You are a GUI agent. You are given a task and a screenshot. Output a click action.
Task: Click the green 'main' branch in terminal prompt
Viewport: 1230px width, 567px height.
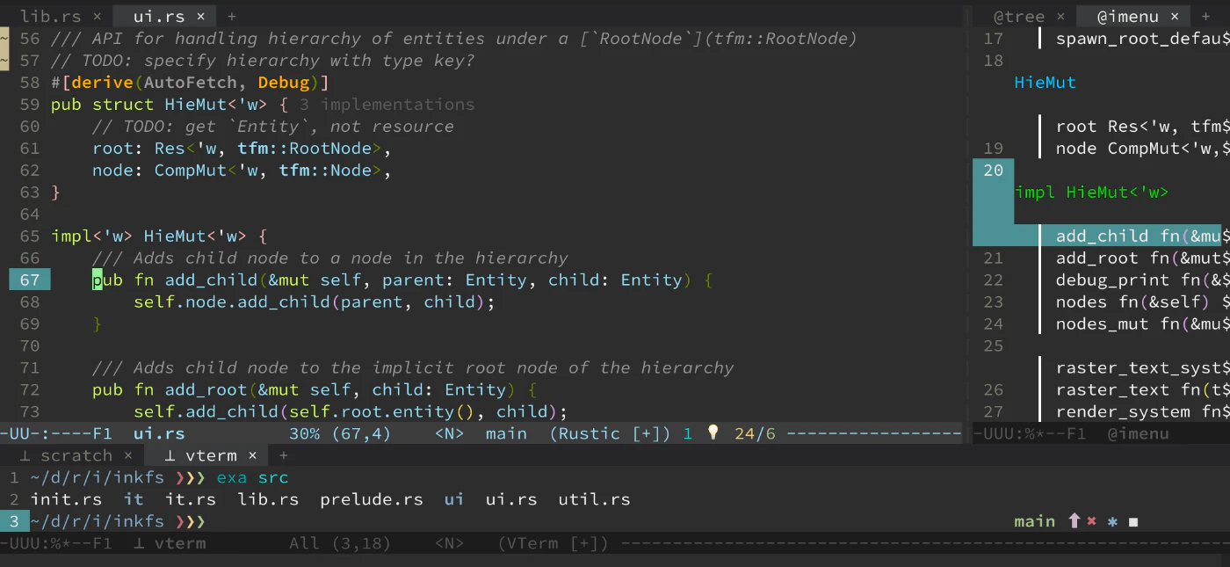click(1035, 521)
